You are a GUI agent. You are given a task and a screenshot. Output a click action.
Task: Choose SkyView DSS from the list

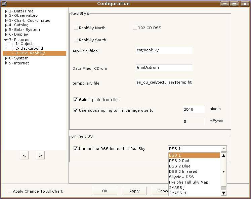click(x=194, y=177)
